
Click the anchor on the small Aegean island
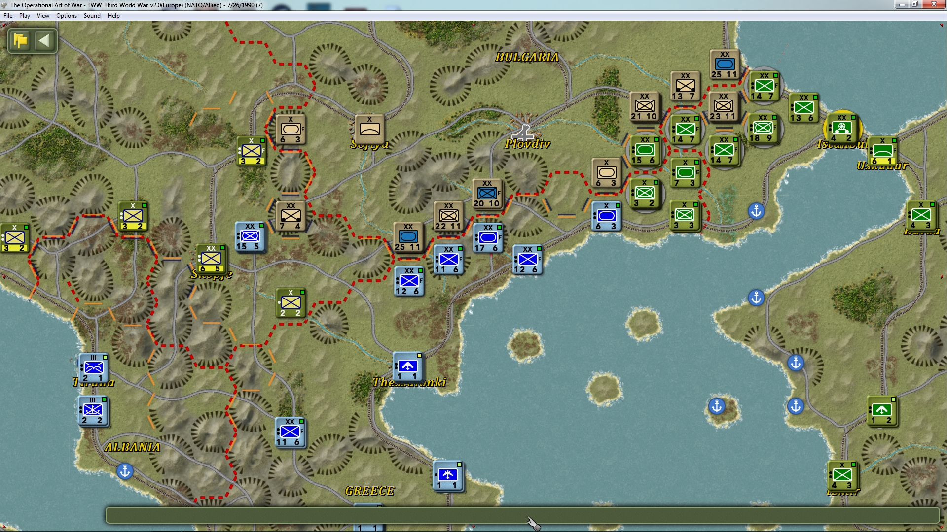click(x=717, y=406)
